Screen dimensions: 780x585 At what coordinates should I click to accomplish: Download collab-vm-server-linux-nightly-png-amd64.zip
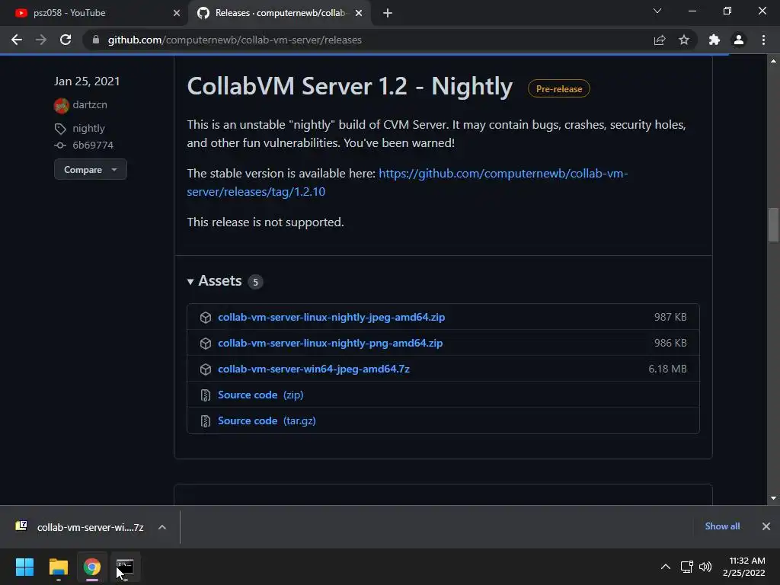(x=331, y=344)
